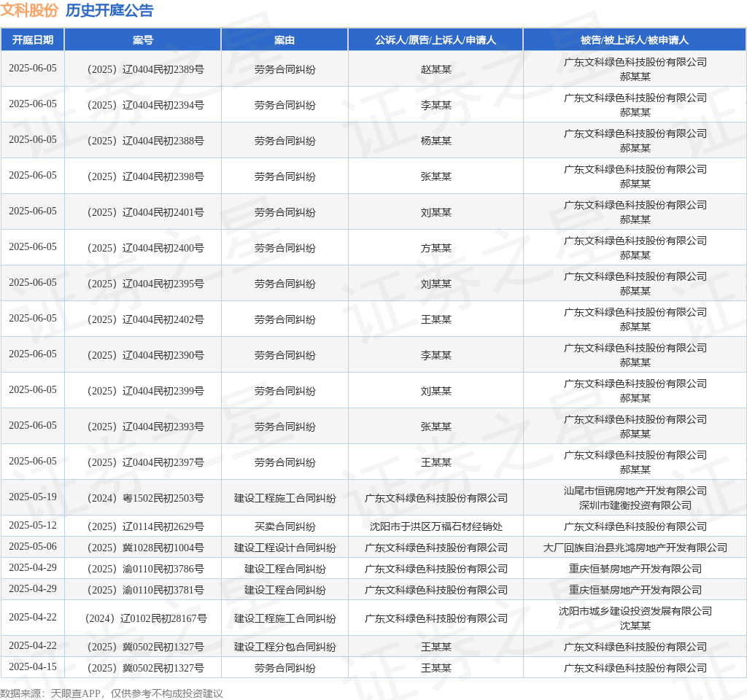
Task: Click plaintiff 张某某 in case 2398 row
Action: click(436, 176)
